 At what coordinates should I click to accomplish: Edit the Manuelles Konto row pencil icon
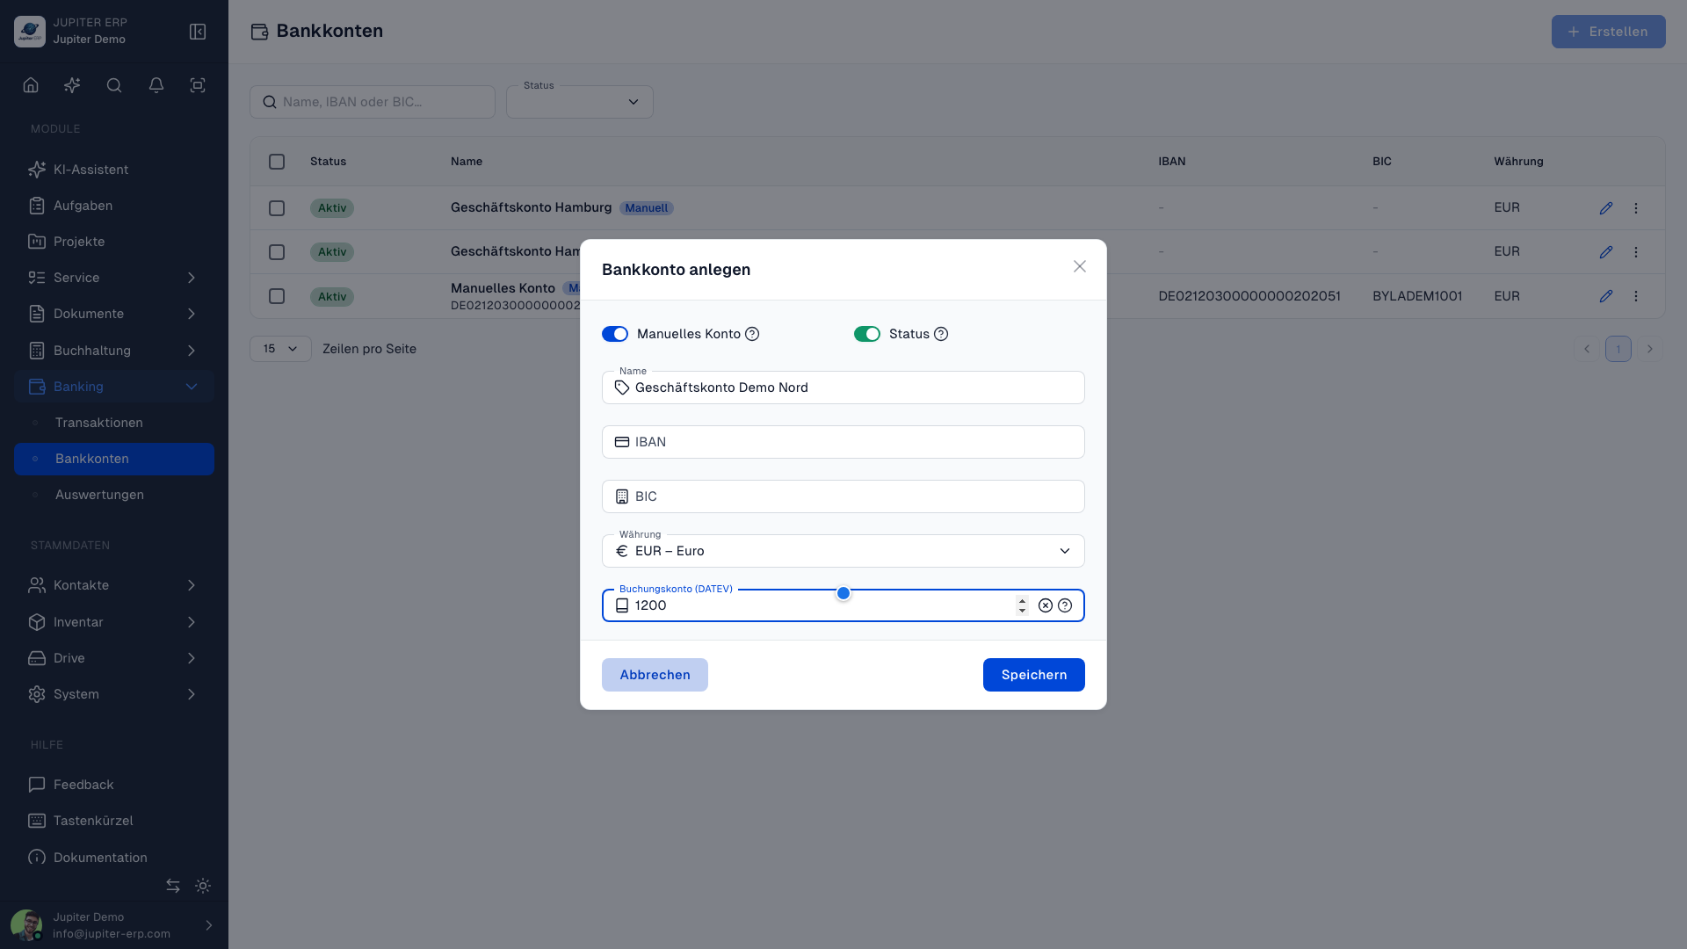pyautogui.click(x=1606, y=296)
